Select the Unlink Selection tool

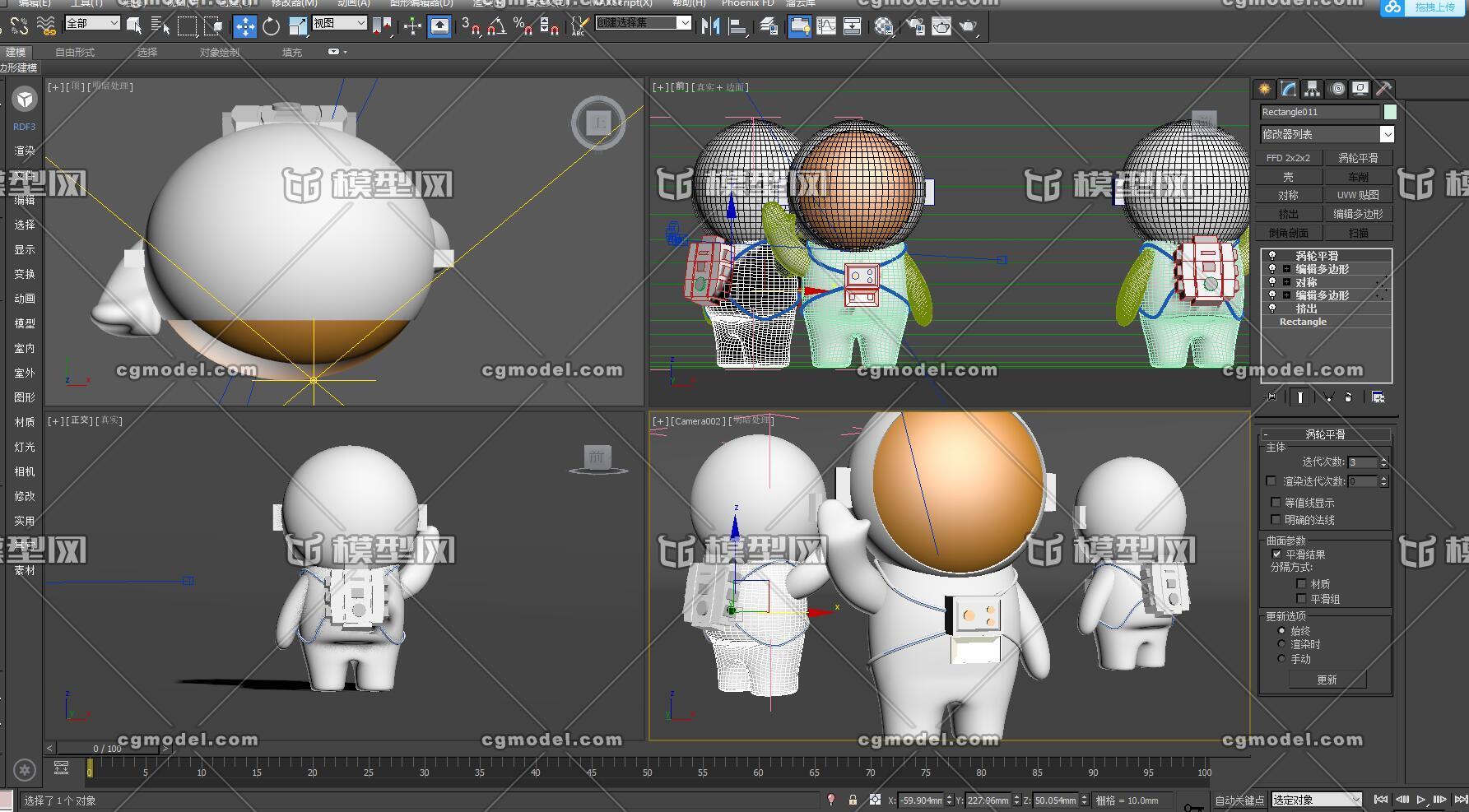point(20,26)
